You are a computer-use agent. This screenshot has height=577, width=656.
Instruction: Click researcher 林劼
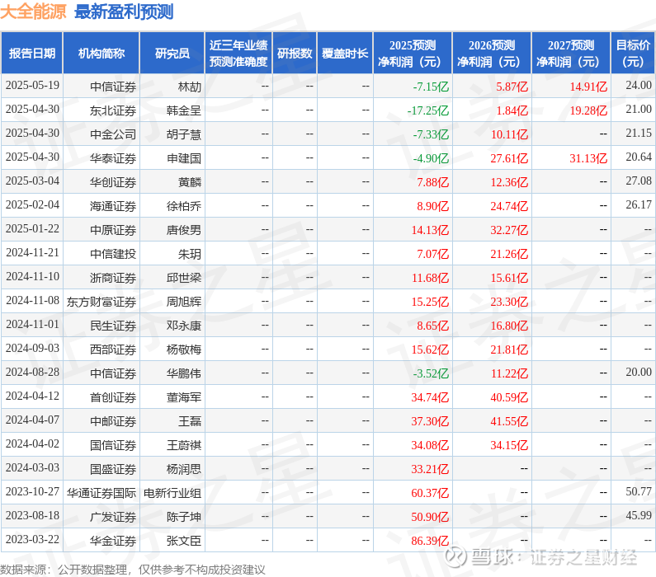click(x=190, y=87)
